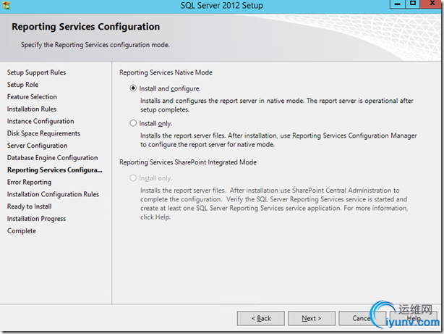Open Ready to Install step

[x=30, y=206]
